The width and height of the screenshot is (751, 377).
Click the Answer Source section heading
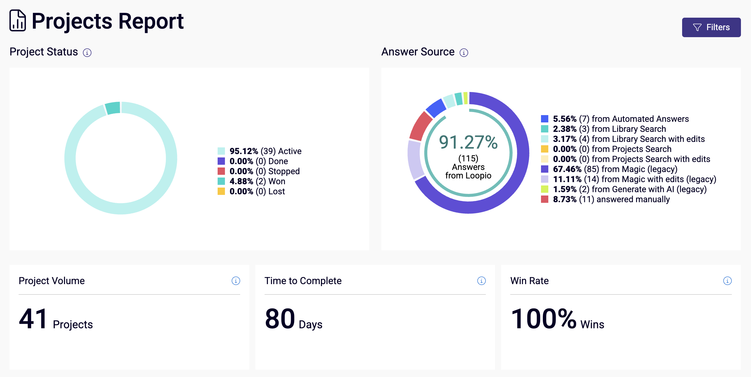click(418, 52)
